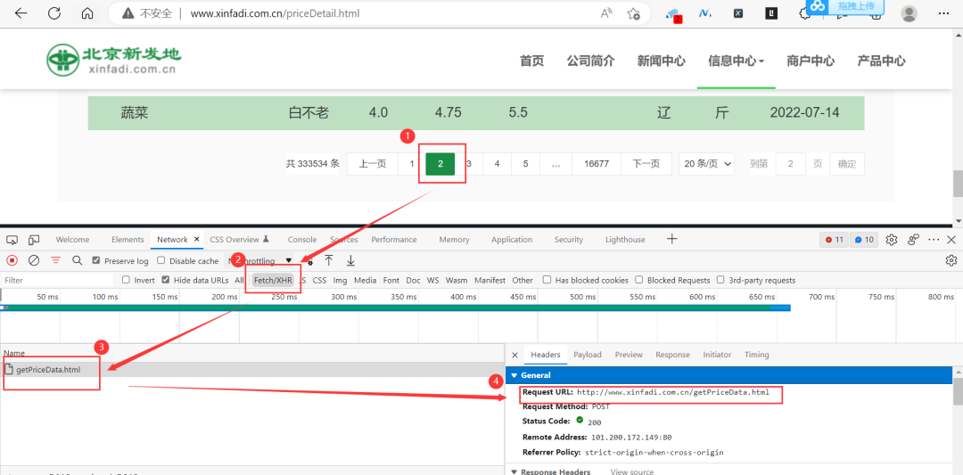Click the 上一页 previous page button
The image size is (963, 475).
(x=372, y=164)
